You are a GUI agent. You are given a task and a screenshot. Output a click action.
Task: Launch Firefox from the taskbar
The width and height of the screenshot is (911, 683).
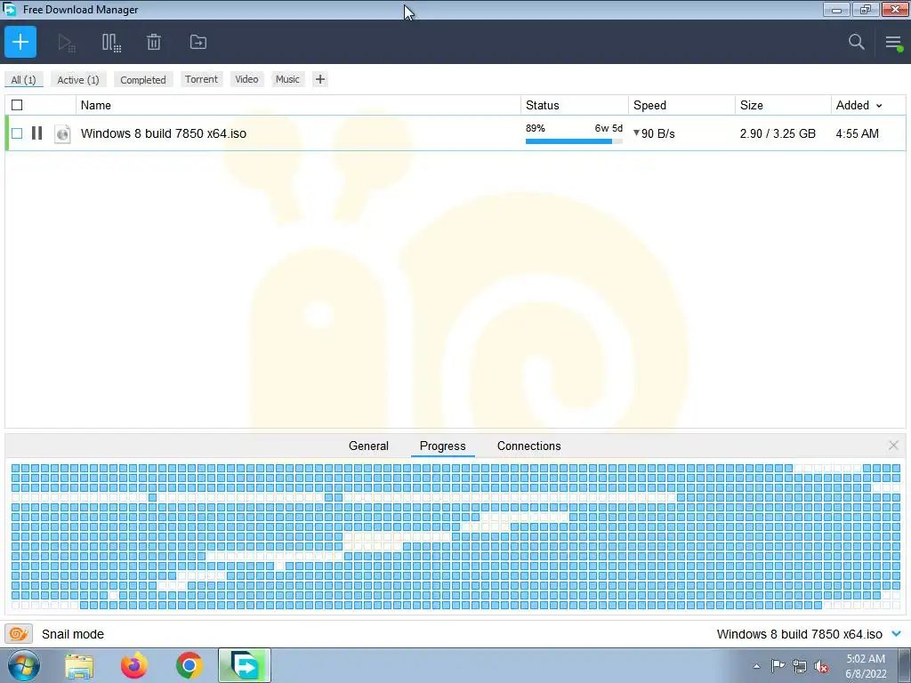click(133, 666)
